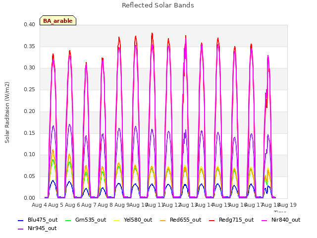Click the 0.30 y-axis tick label
317x238 pixels.
click(30, 67)
